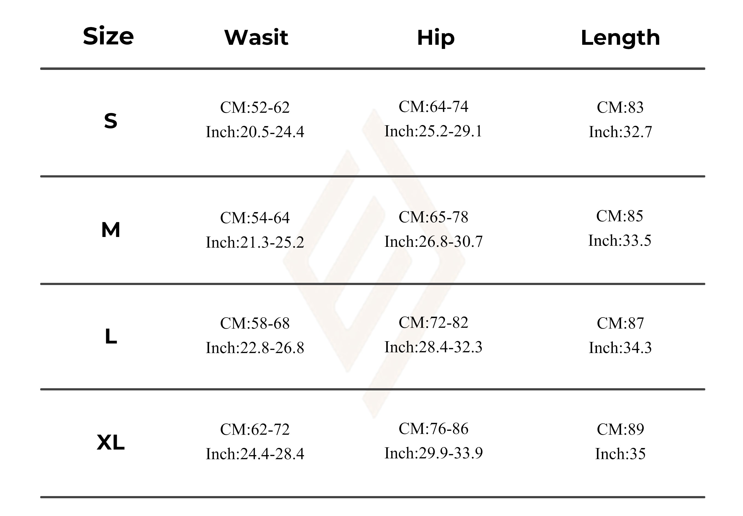Screen dimensions: 743x516
Task: Click the length value "CM:87"
Action: point(620,323)
